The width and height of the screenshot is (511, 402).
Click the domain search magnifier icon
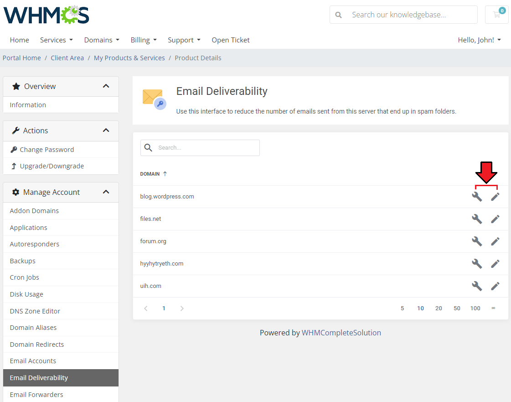[148, 148]
